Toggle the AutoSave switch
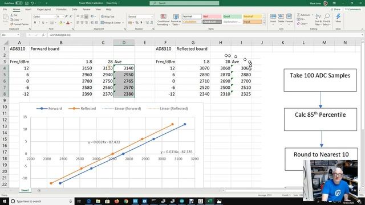365x205 pixels. 19,3
